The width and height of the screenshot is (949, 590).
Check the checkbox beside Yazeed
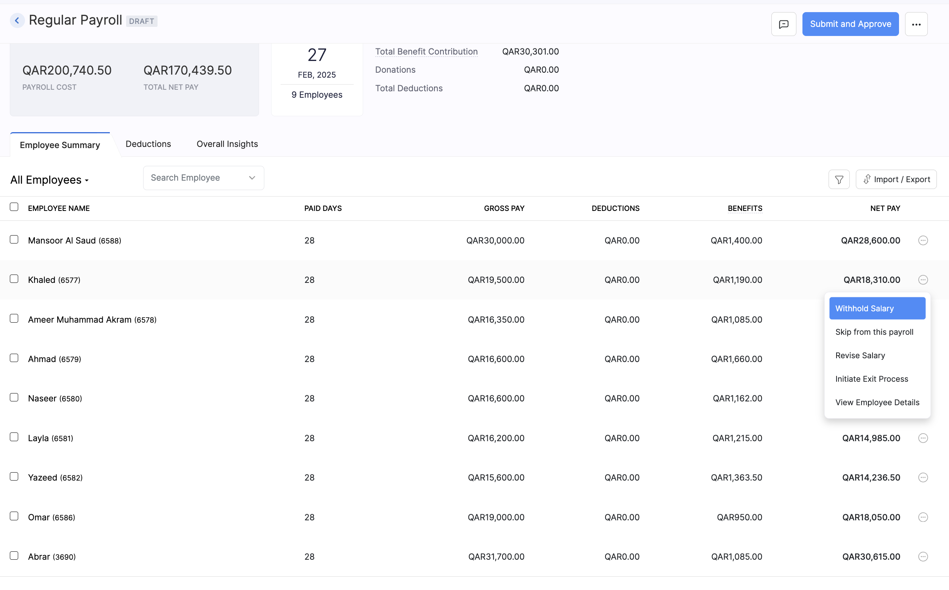(14, 476)
